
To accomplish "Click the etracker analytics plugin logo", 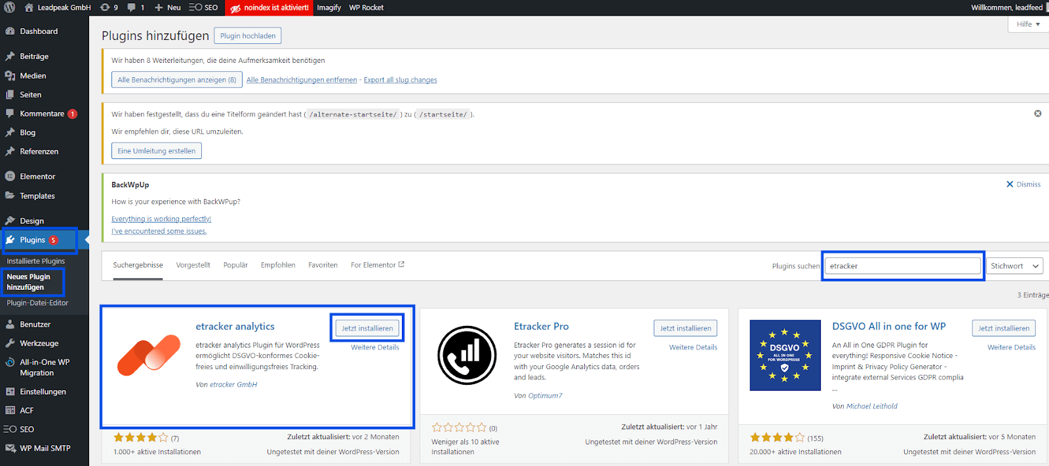I will (x=149, y=355).
